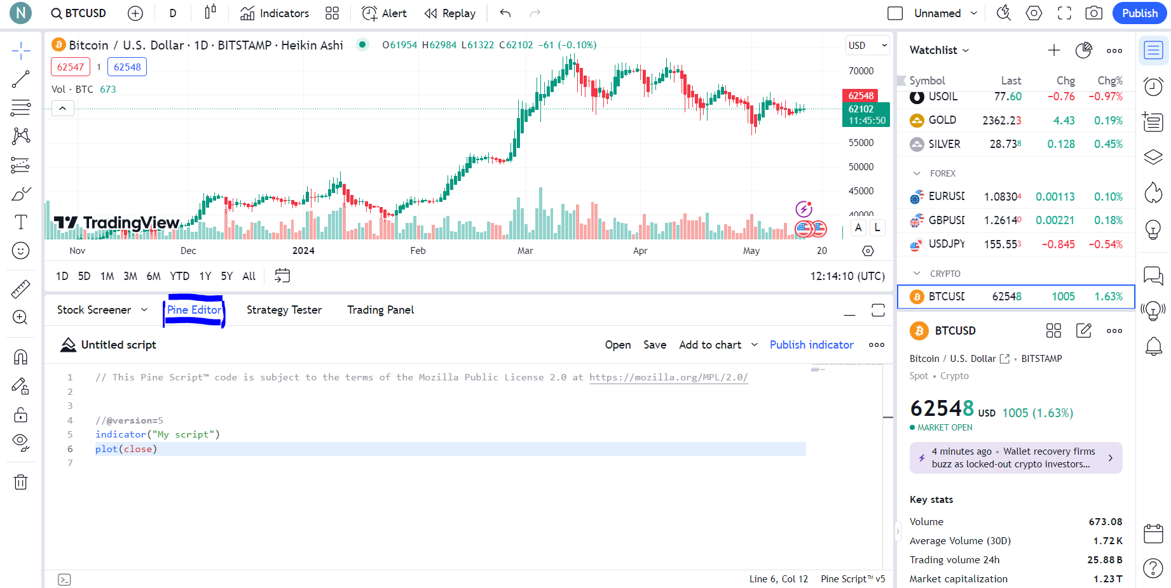Screen dimensions: 1171x588
Task: Open the forecasting and measurement tools
Action: [20, 165]
